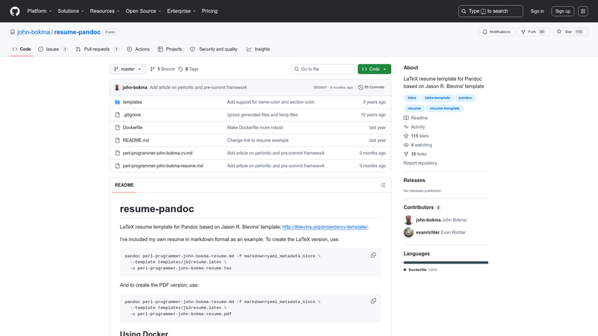Switch to the Pull requests tab
598x336 pixels.
coord(97,49)
